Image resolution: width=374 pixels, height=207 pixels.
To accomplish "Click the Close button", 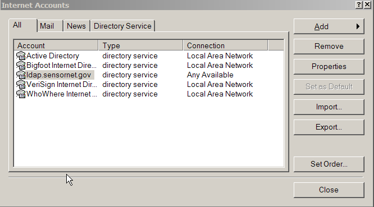I will 329,190.
